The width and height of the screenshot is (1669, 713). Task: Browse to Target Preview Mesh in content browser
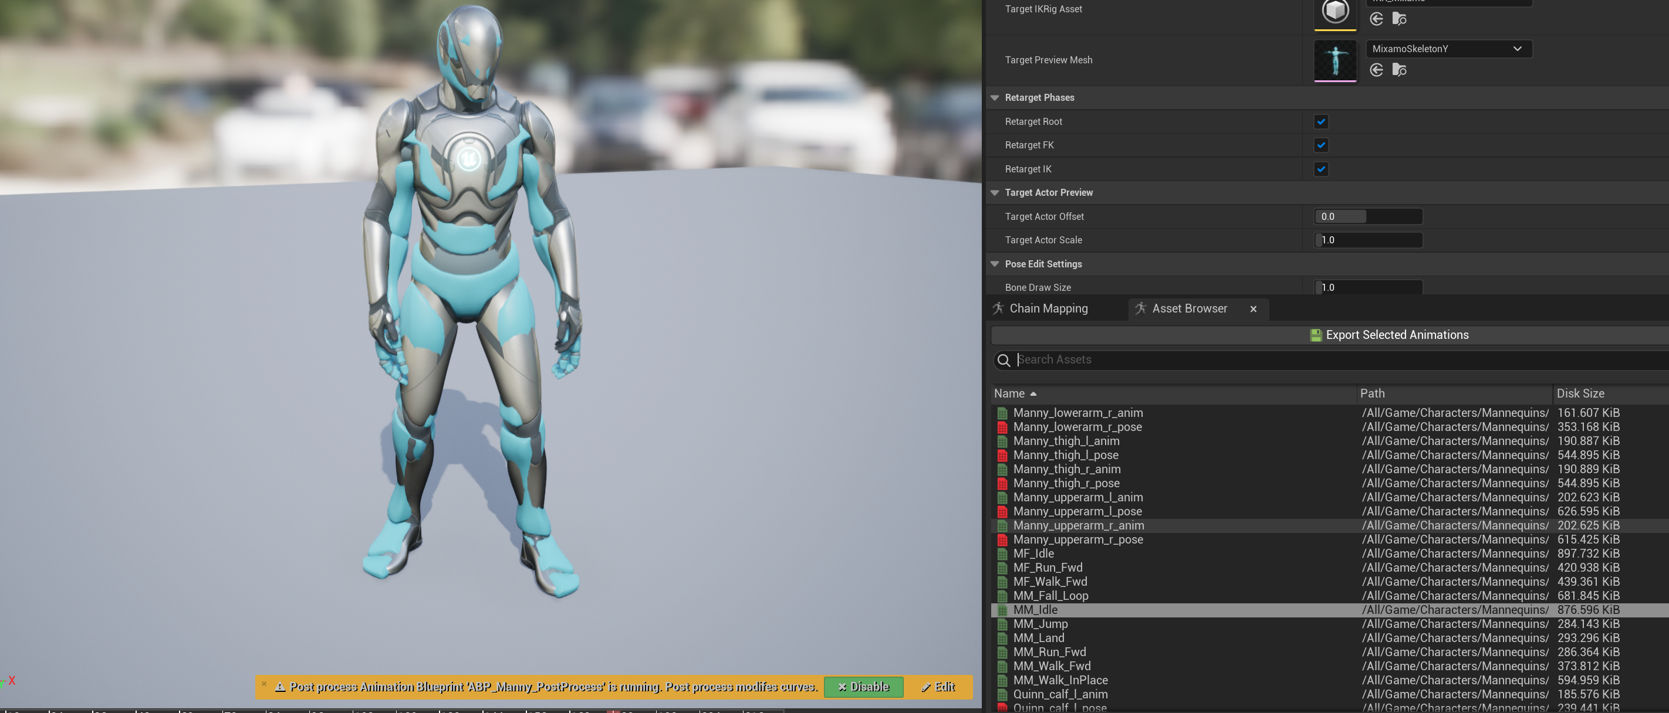click(x=1399, y=70)
